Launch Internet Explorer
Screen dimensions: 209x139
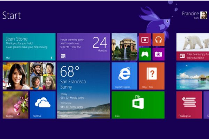point(124,76)
